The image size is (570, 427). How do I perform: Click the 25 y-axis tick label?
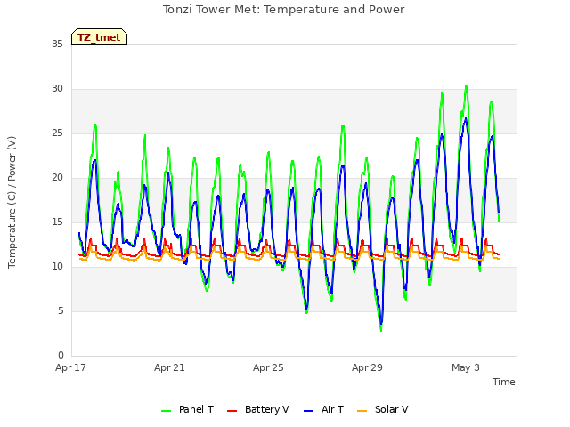coord(57,133)
